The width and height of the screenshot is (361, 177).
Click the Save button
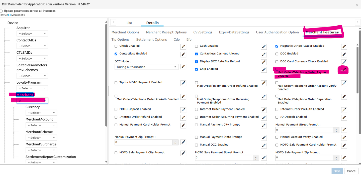337,171
